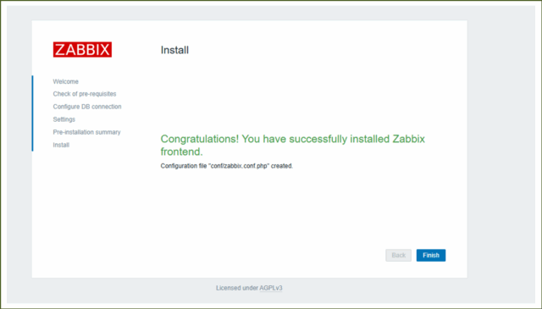Click the word frontend in success message
The image size is (542, 309).
coord(181,152)
